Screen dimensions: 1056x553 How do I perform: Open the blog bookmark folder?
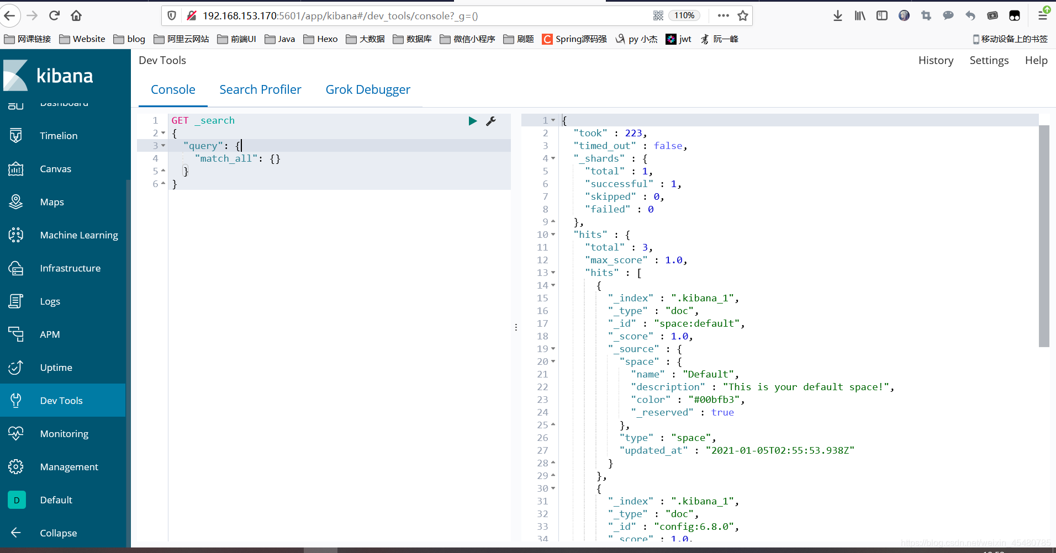pos(129,39)
